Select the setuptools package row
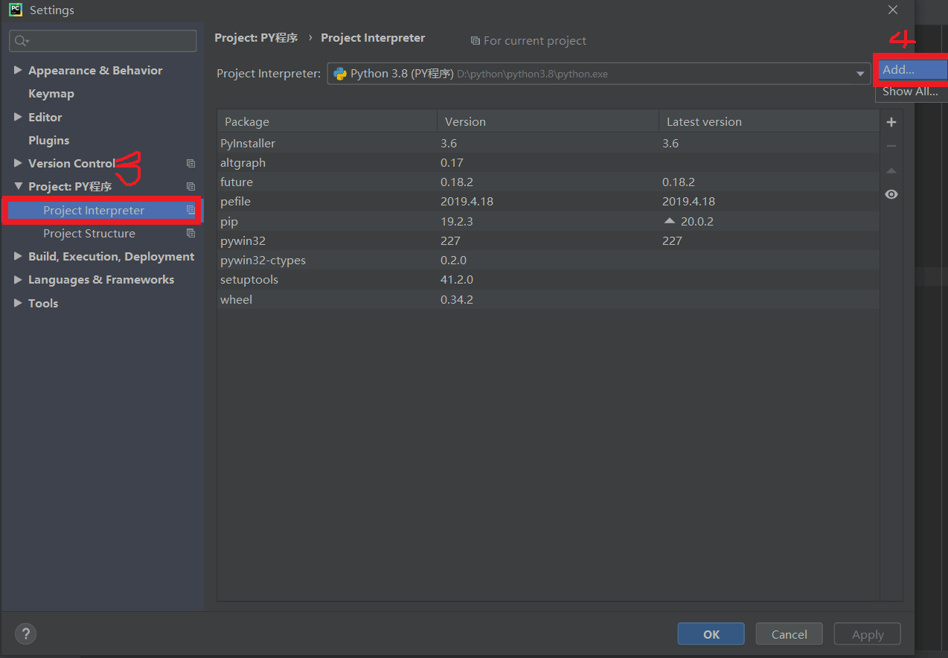Viewport: 948px width, 658px height. (x=548, y=280)
